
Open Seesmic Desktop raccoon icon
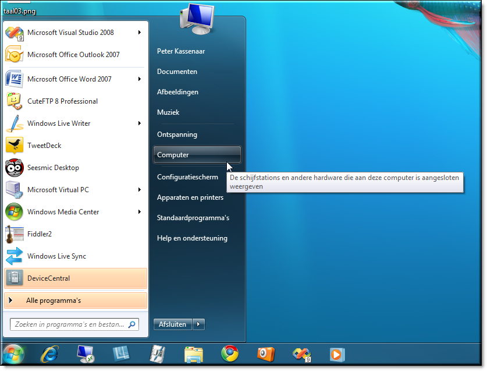click(15, 168)
